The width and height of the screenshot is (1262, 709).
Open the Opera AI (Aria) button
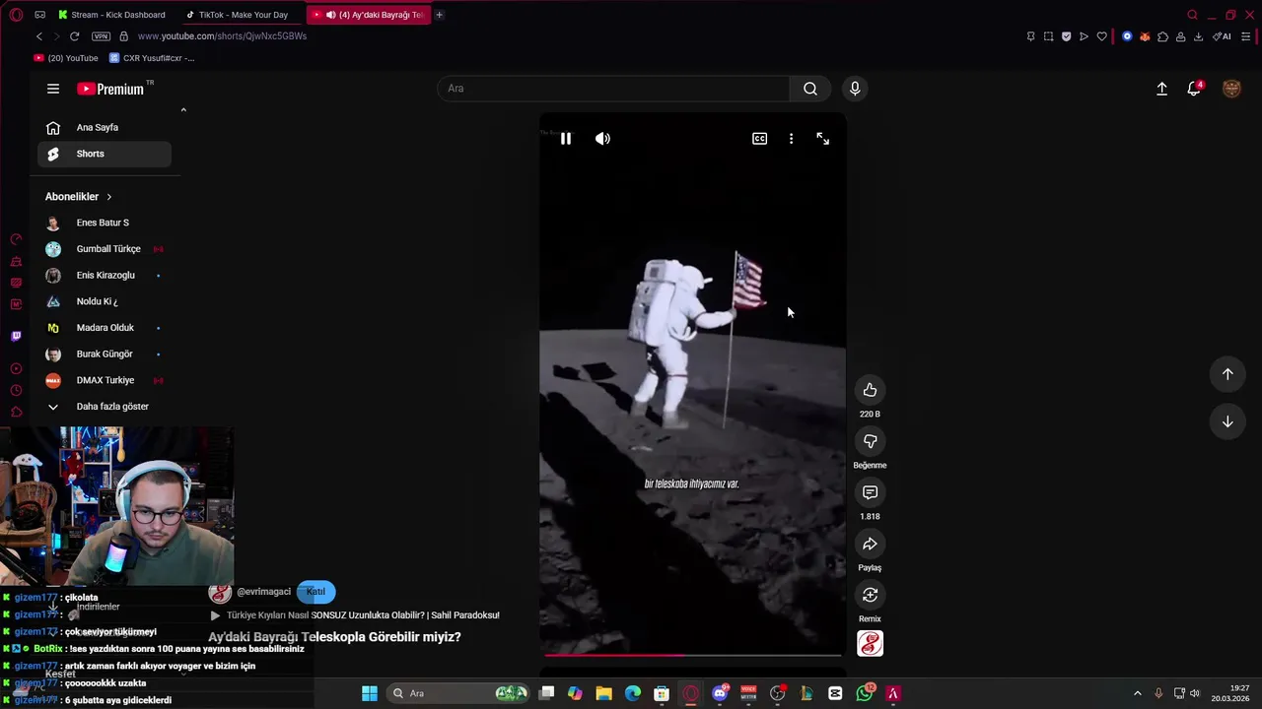point(1222,36)
